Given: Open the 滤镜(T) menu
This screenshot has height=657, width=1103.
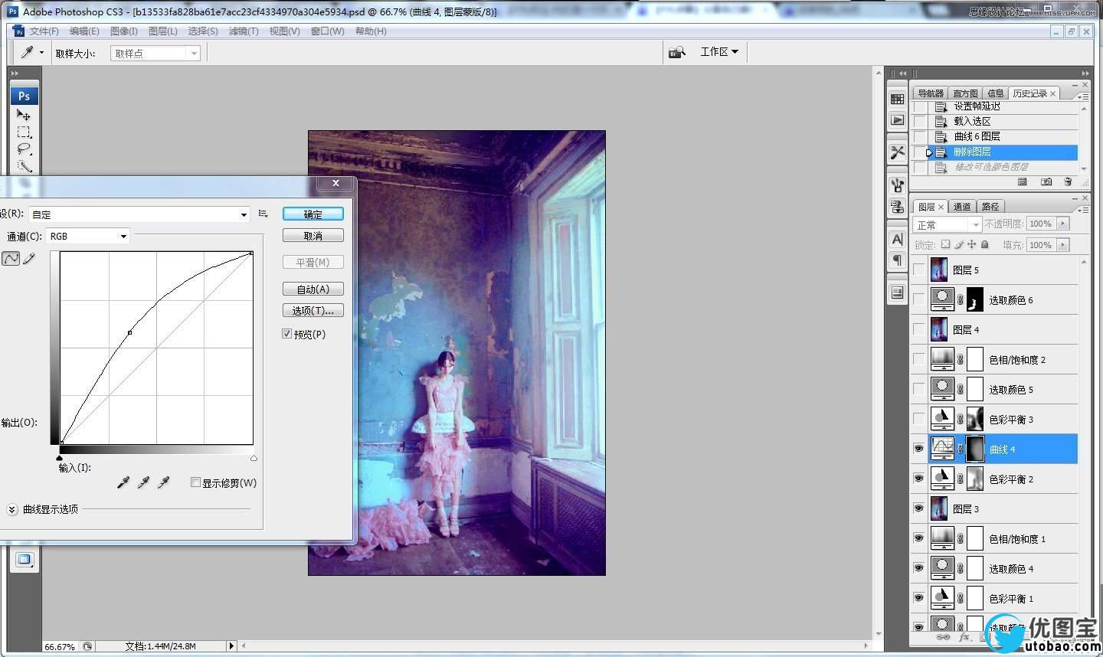Looking at the screenshot, I should coord(244,31).
